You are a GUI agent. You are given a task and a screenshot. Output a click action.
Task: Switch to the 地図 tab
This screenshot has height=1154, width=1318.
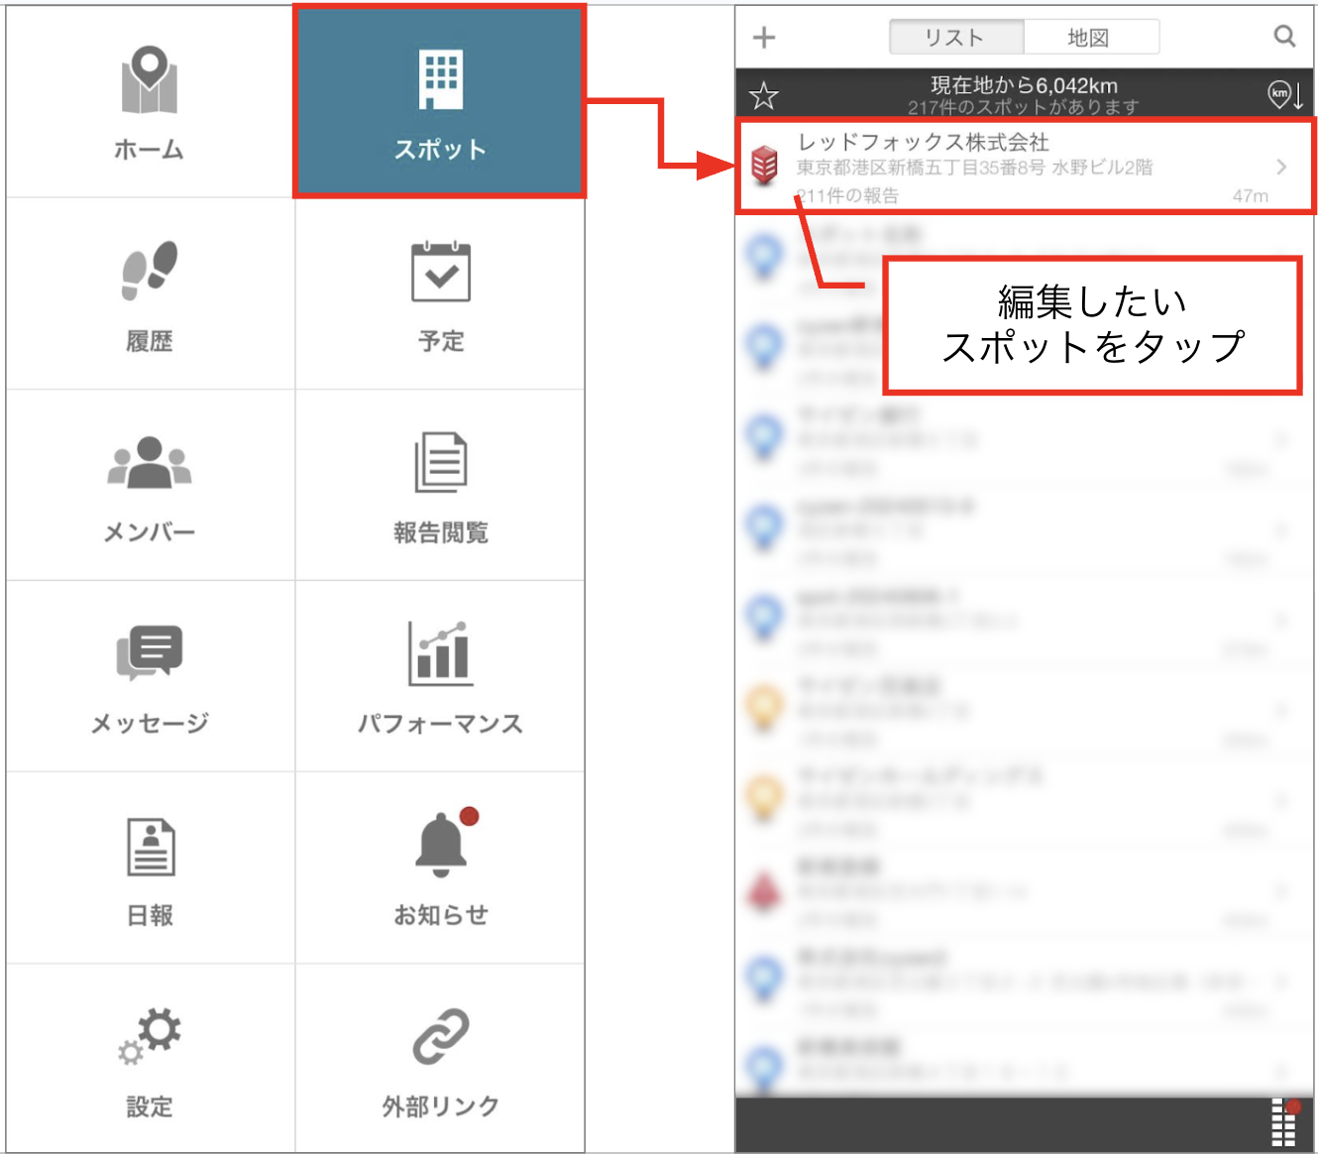click(x=1090, y=38)
